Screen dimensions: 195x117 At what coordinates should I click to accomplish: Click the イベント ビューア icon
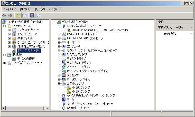pos(14,34)
